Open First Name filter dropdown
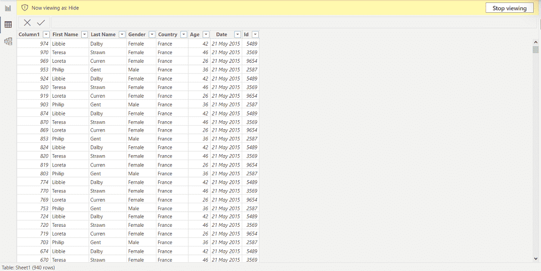This screenshot has height=271, width=541. click(85, 34)
